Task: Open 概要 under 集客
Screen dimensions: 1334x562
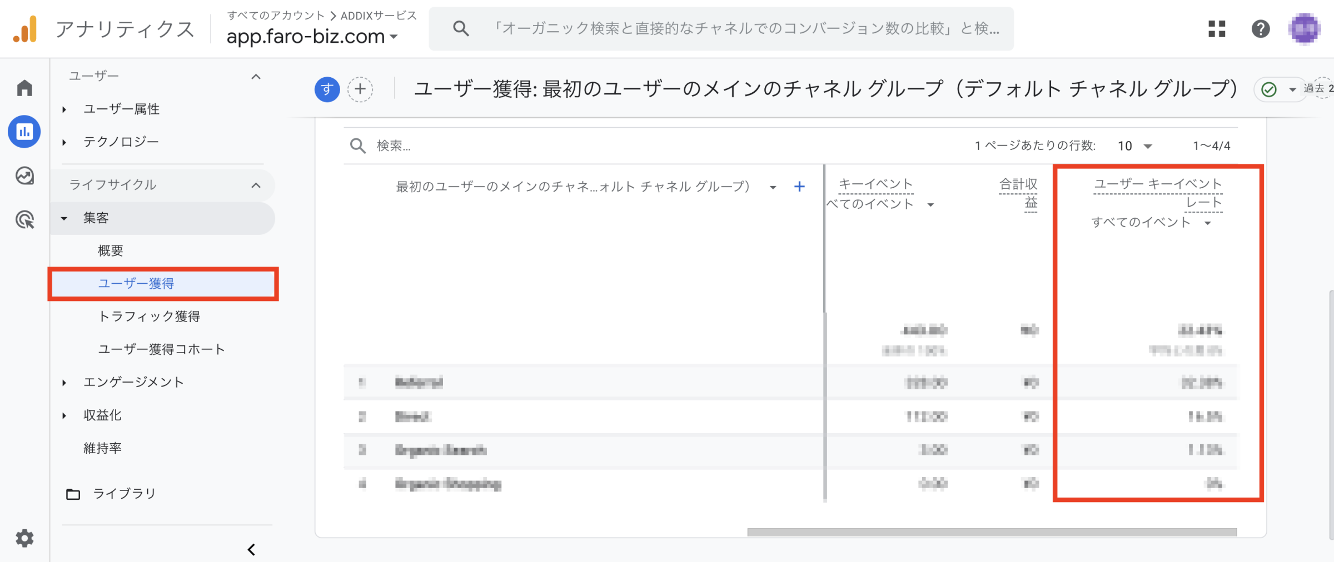Action: pos(111,251)
